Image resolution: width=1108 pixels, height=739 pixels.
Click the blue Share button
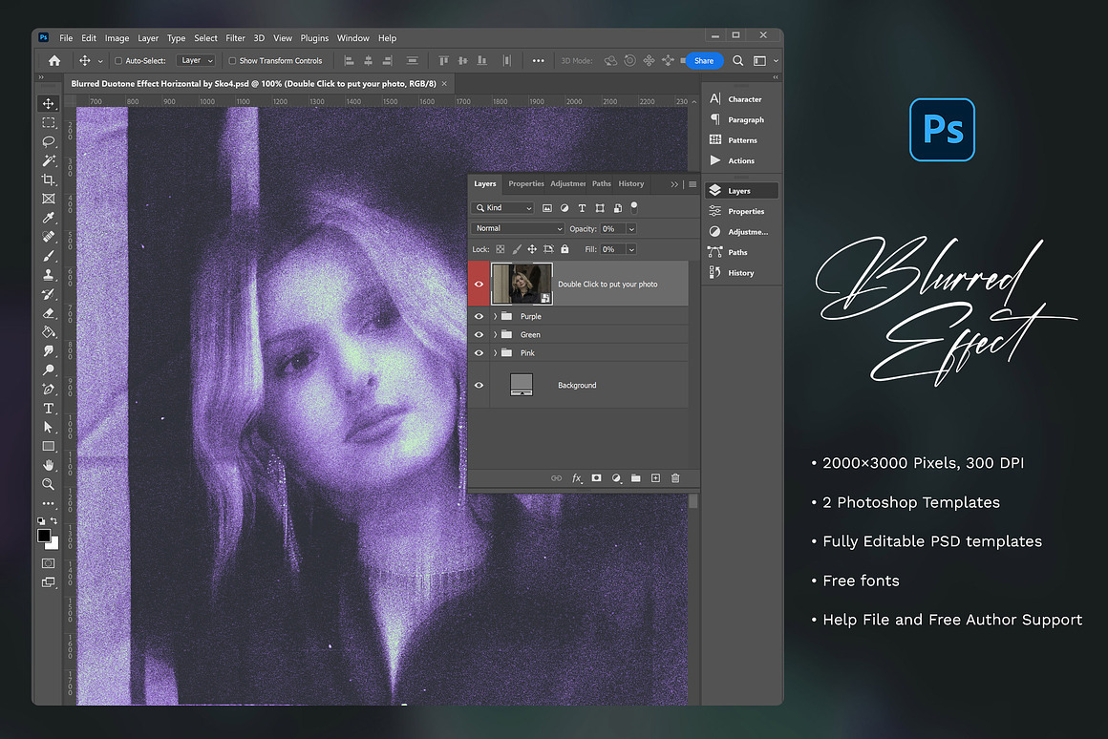(x=704, y=61)
